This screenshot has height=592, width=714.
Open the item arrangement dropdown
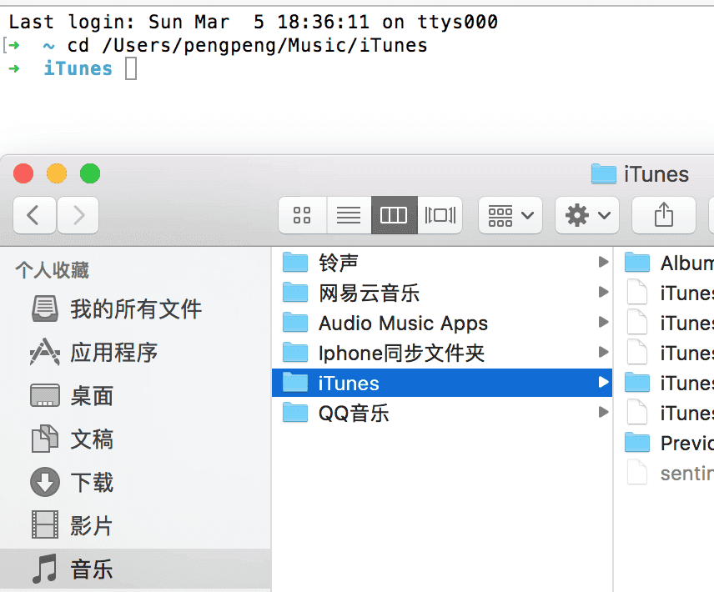[x=510, y=215]
